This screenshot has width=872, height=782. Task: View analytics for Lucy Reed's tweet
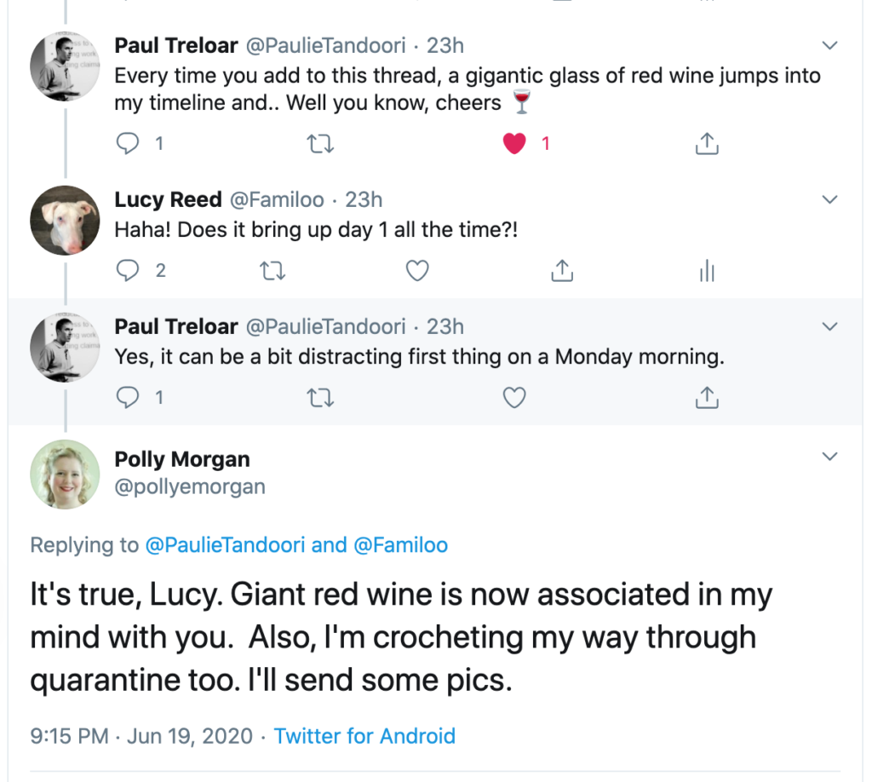(707, 271)
